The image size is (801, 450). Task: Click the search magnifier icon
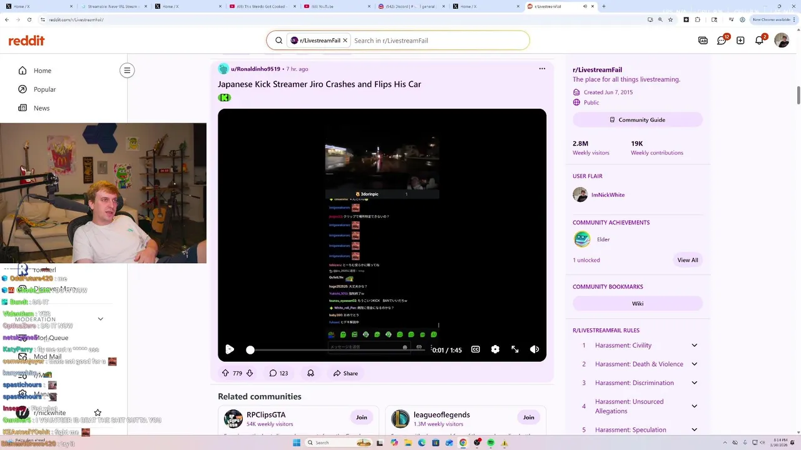[x=279, y=41]
